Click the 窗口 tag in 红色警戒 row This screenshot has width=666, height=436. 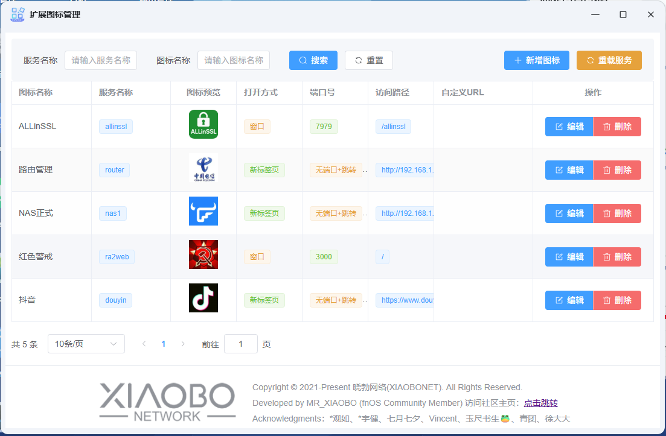257,257
